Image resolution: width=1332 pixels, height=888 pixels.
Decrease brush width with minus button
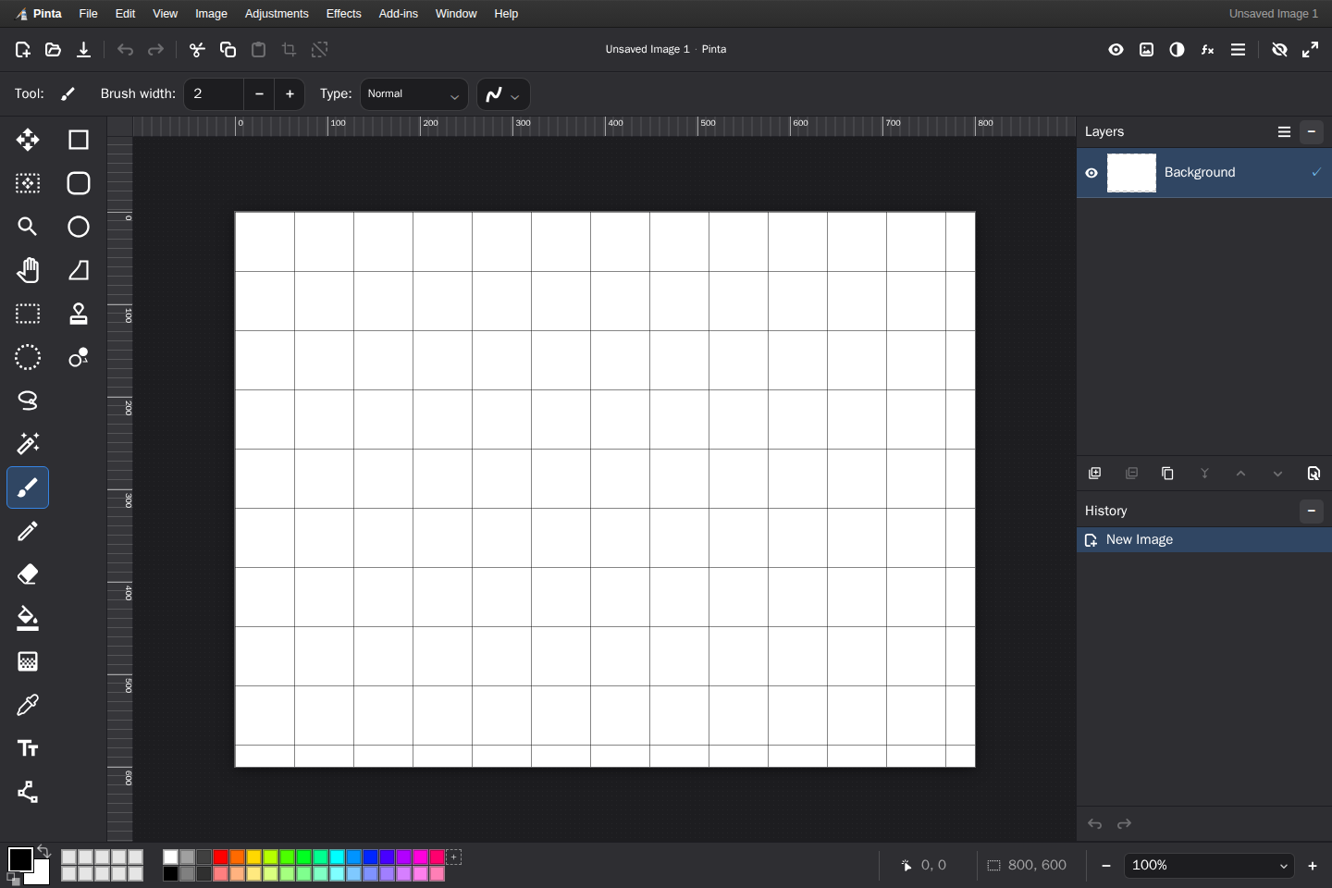tap(259, 94)
